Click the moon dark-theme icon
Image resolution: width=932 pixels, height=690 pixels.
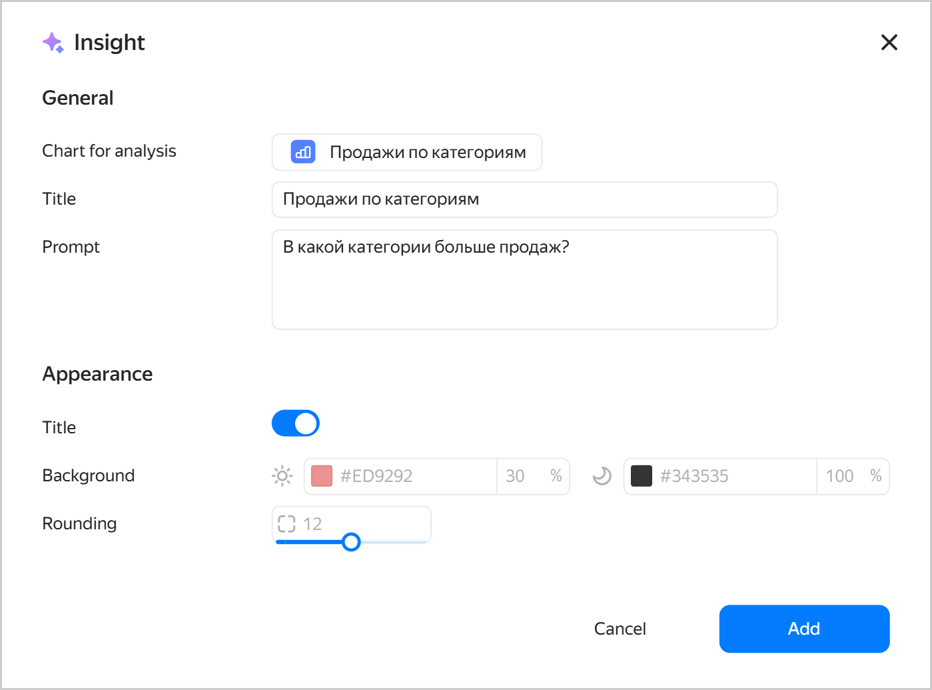click(x=602, y=476)
